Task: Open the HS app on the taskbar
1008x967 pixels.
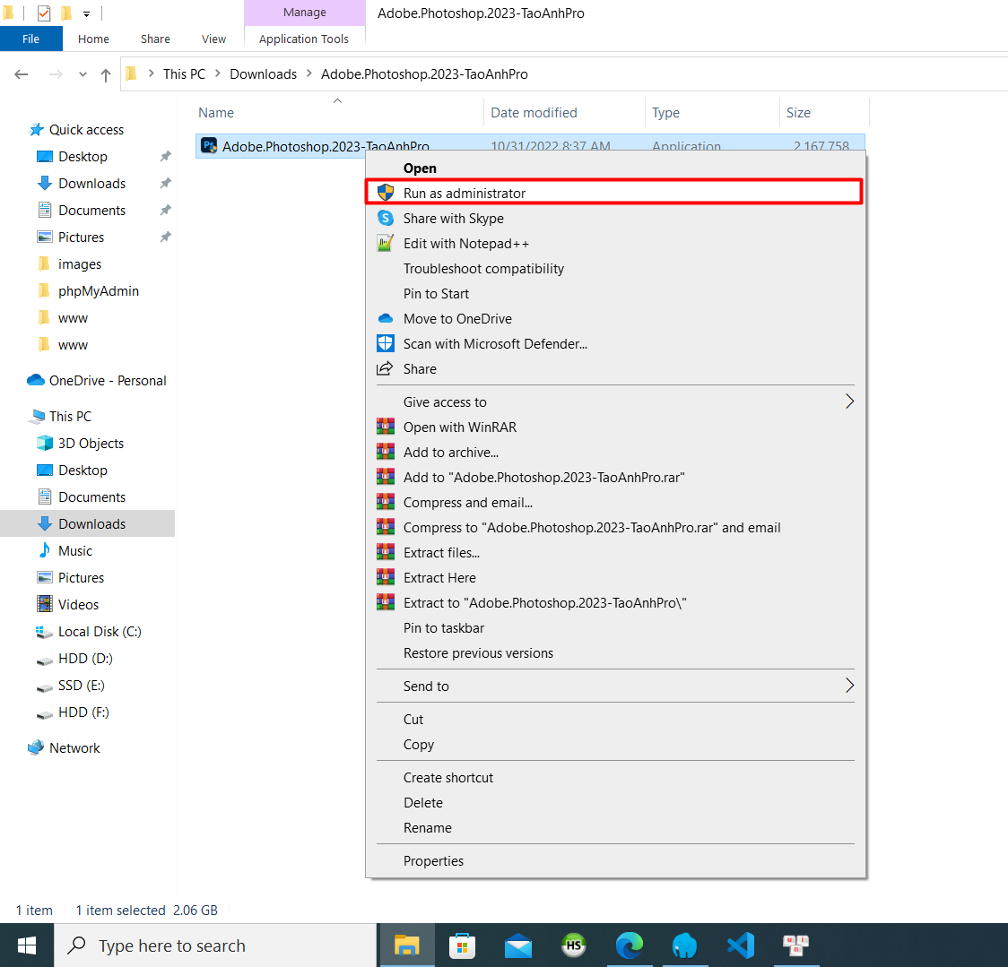Action: click(573, 945)
